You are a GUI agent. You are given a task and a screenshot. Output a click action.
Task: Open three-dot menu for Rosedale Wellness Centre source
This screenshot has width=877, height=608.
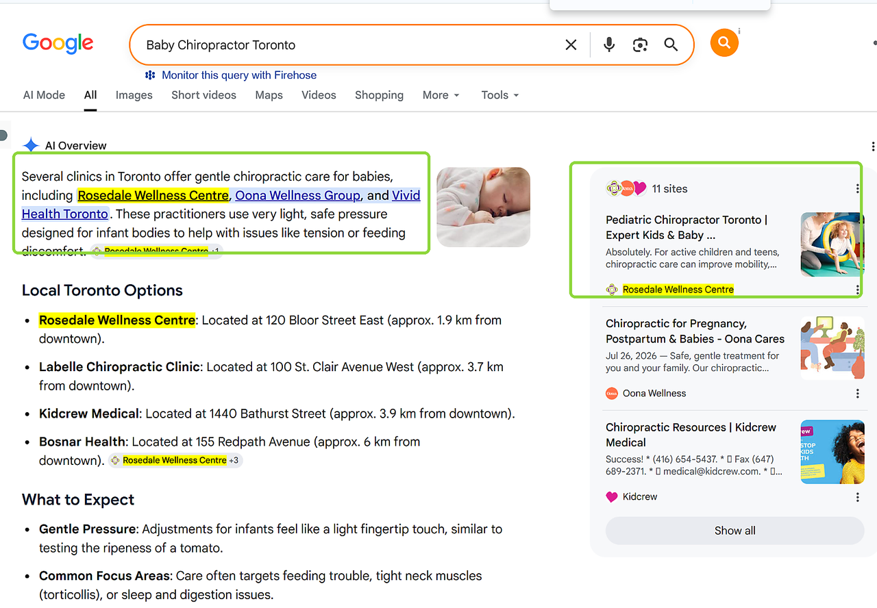[x=857, y=290]
